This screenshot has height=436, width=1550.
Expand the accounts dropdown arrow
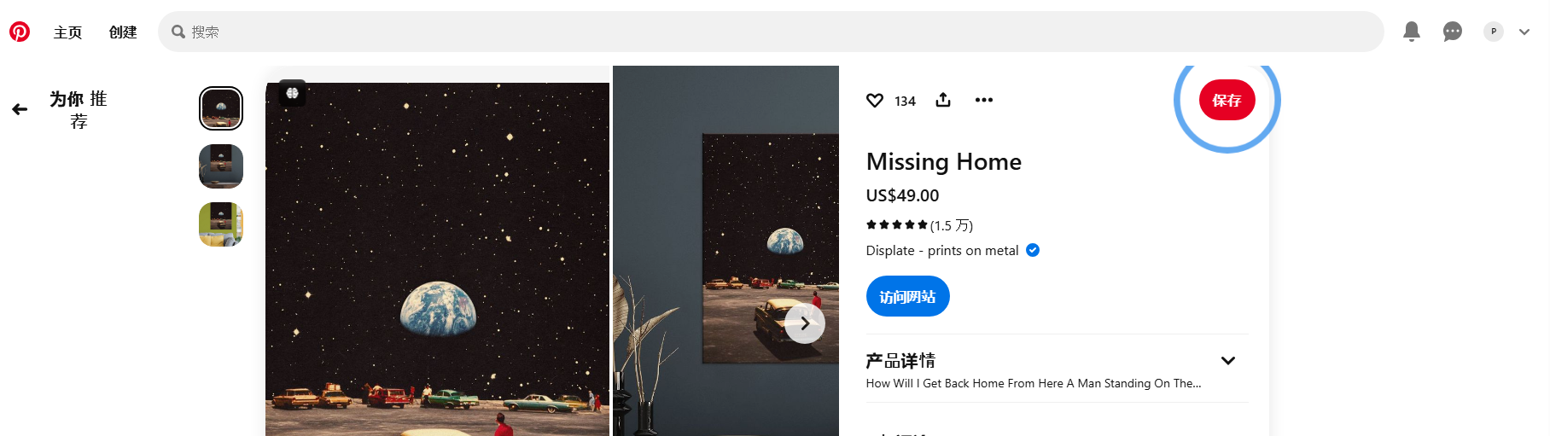pyautogui.click(x=1524, y=32)
